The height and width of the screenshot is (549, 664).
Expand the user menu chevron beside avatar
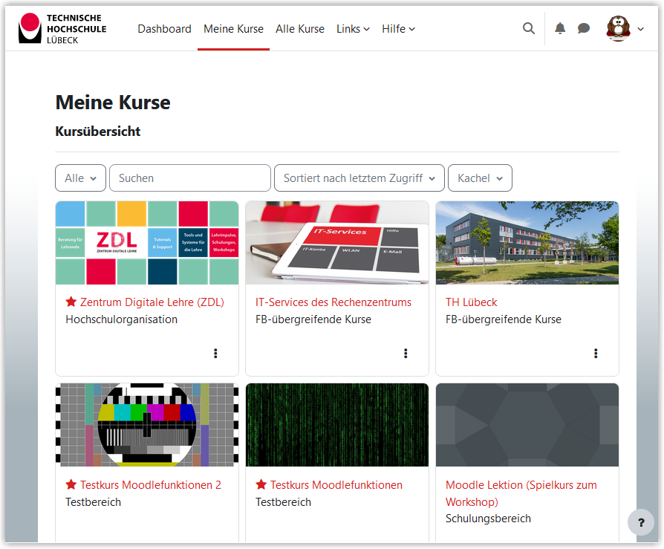coord(641,29)
